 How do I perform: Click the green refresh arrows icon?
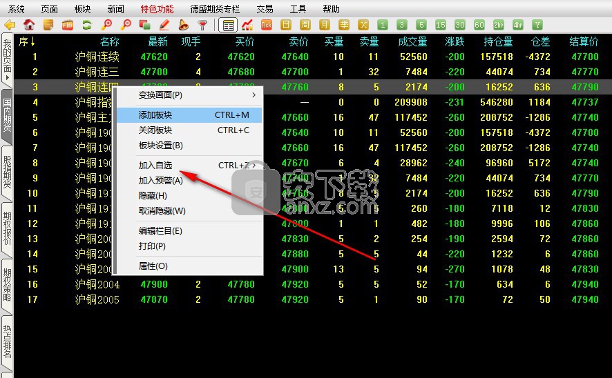[x=87, y=25]
